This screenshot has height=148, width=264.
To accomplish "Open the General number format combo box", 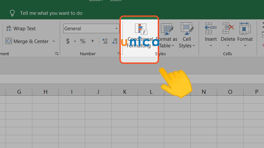I will (x=91, y=29).
